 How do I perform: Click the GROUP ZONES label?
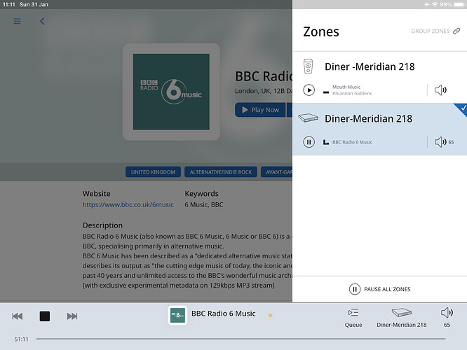[x=430, y=31]
